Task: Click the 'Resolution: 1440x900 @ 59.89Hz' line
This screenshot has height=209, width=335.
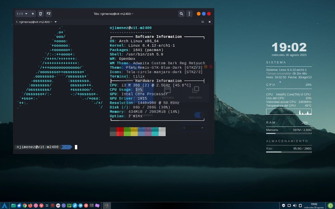Action: (145, 103)
